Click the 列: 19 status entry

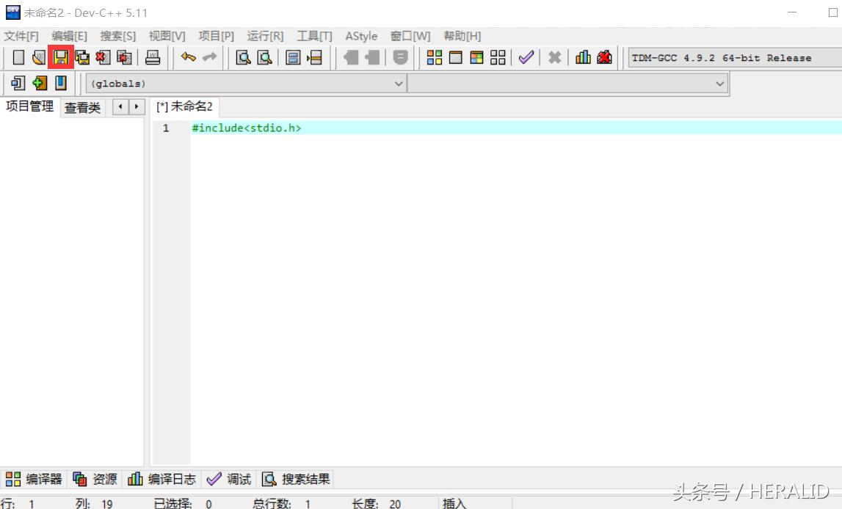click(x=94, y=504)
